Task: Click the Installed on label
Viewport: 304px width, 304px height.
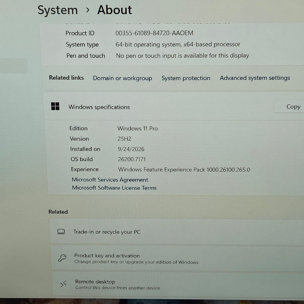Action: 85,149
